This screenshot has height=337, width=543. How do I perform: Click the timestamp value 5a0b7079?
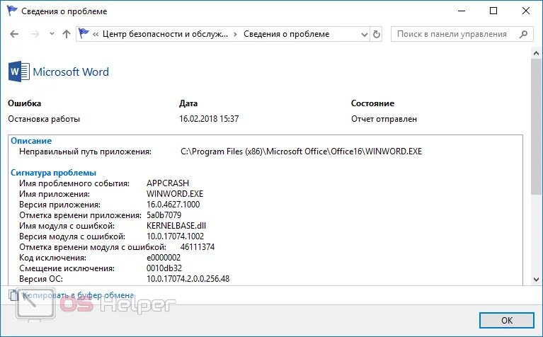[164, 215]
